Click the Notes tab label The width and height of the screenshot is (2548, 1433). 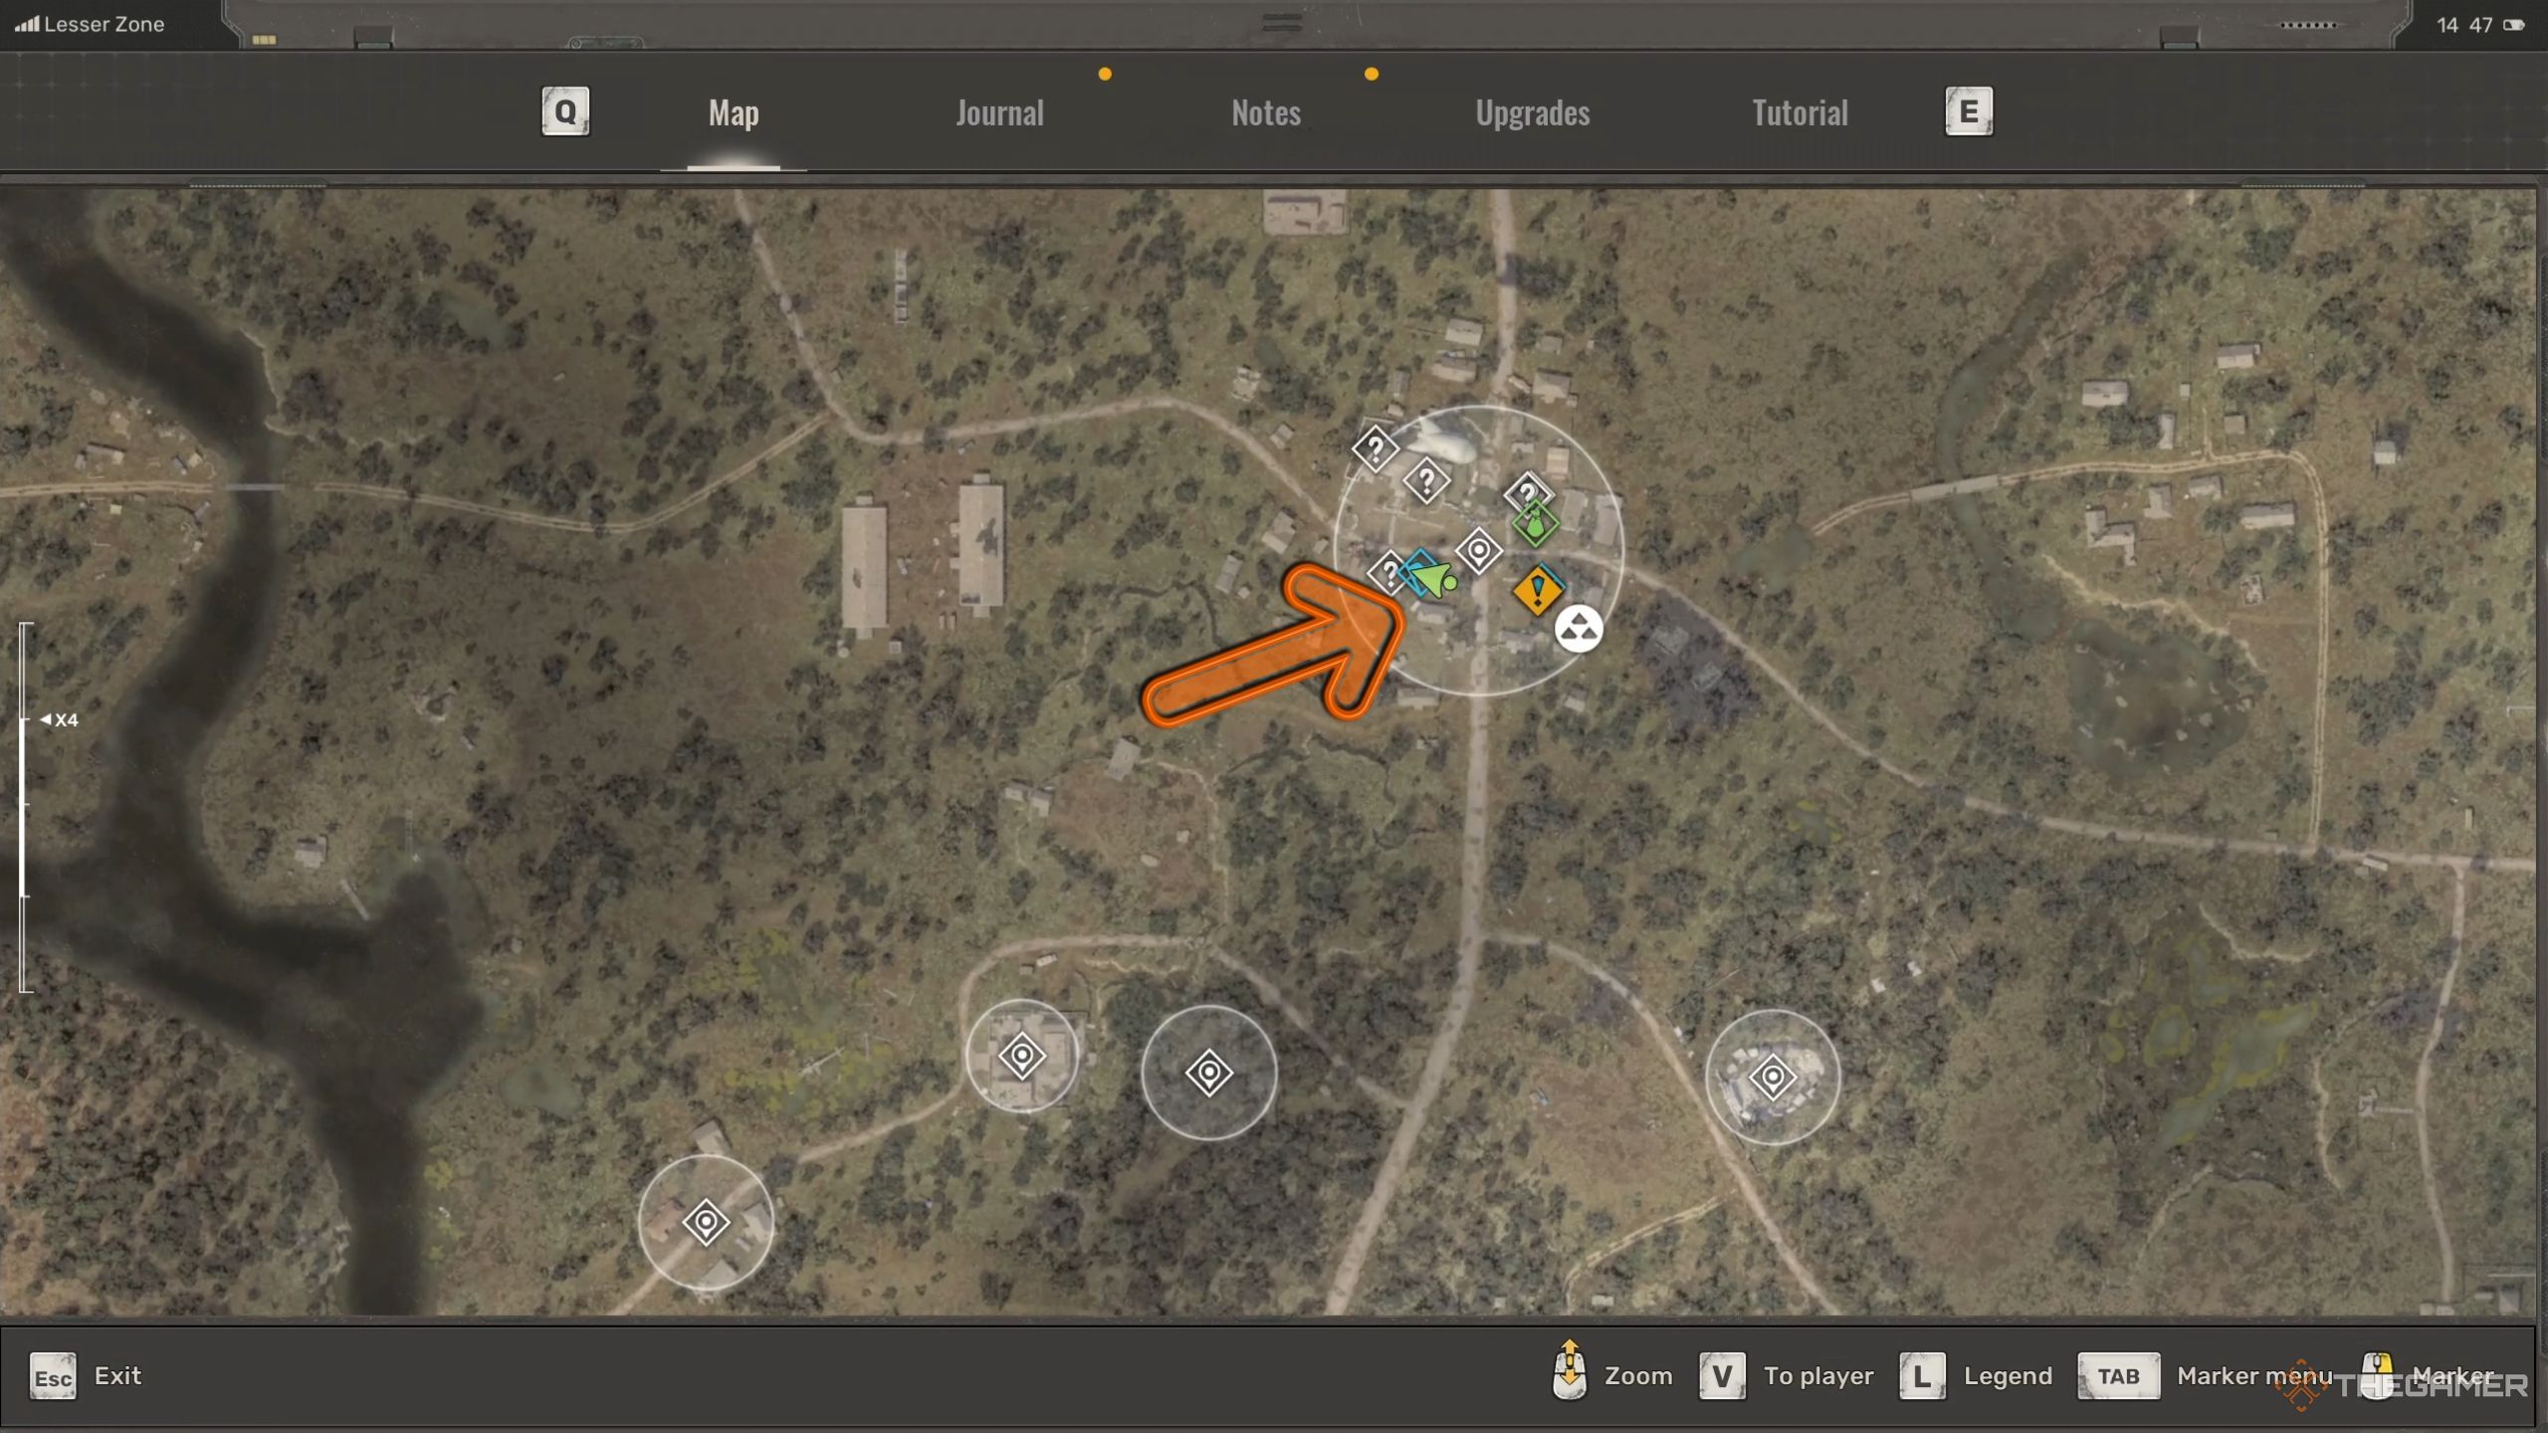coord(1267,110)
